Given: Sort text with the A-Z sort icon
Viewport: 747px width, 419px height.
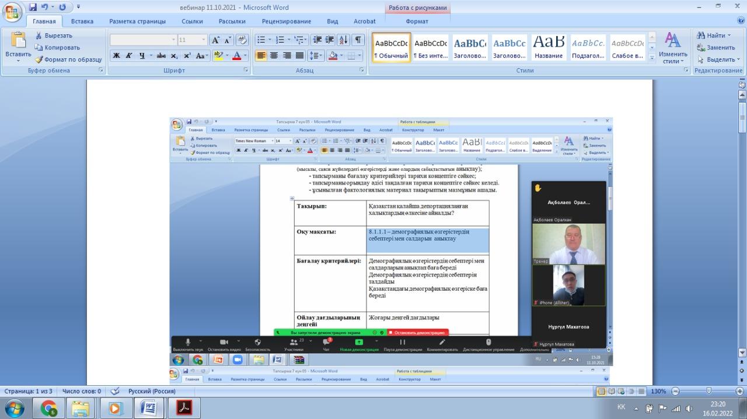Looking at the screenshot, I should pyautogui.click(x=343, y=40).
